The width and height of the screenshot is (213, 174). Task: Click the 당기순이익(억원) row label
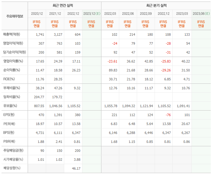pyautogui.click(x=15, y=52)
